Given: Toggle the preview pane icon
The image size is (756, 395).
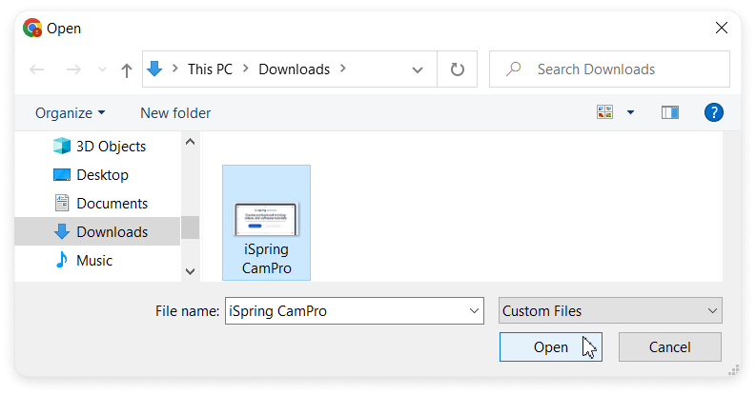Looking at the screenshot, I should point(669,112).
